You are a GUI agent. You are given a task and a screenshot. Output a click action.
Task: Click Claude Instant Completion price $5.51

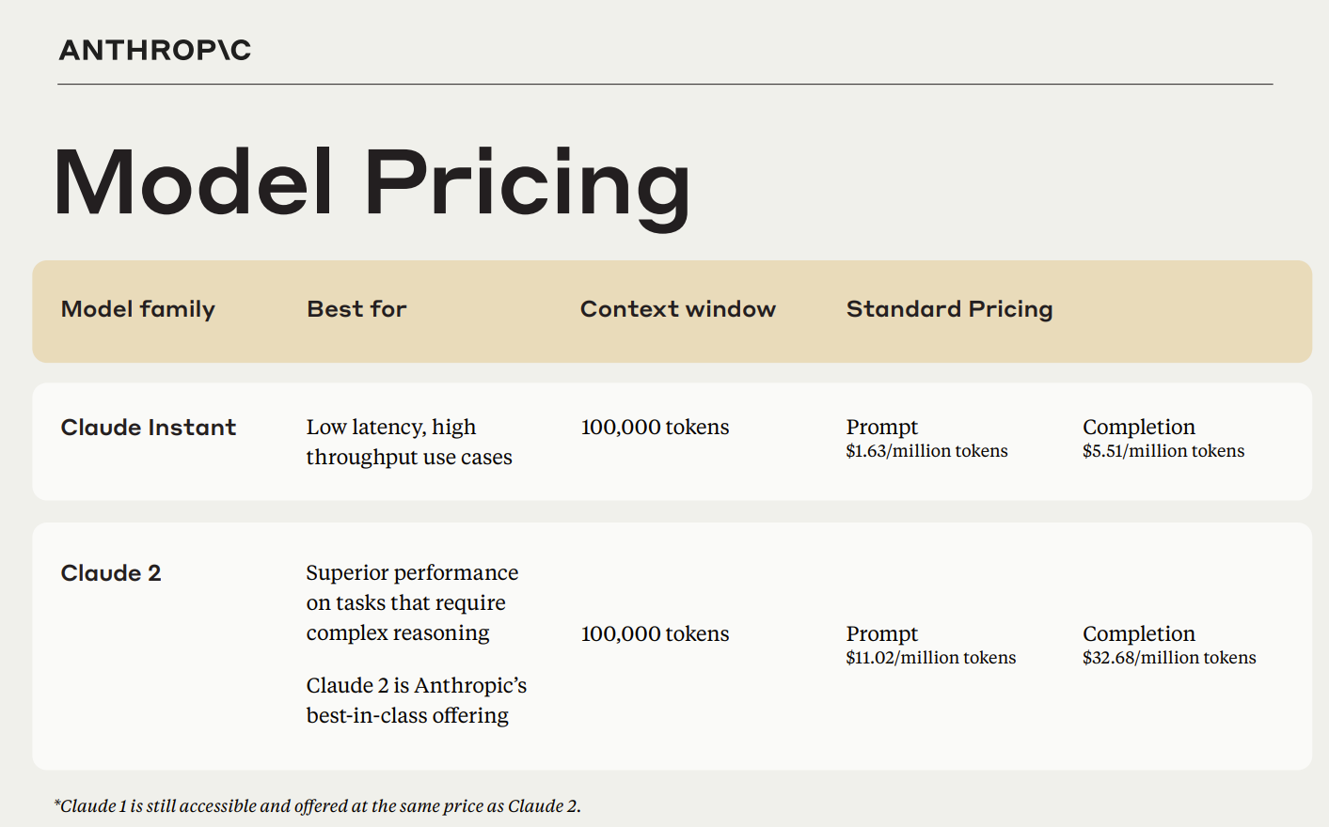click(1163, 451)
